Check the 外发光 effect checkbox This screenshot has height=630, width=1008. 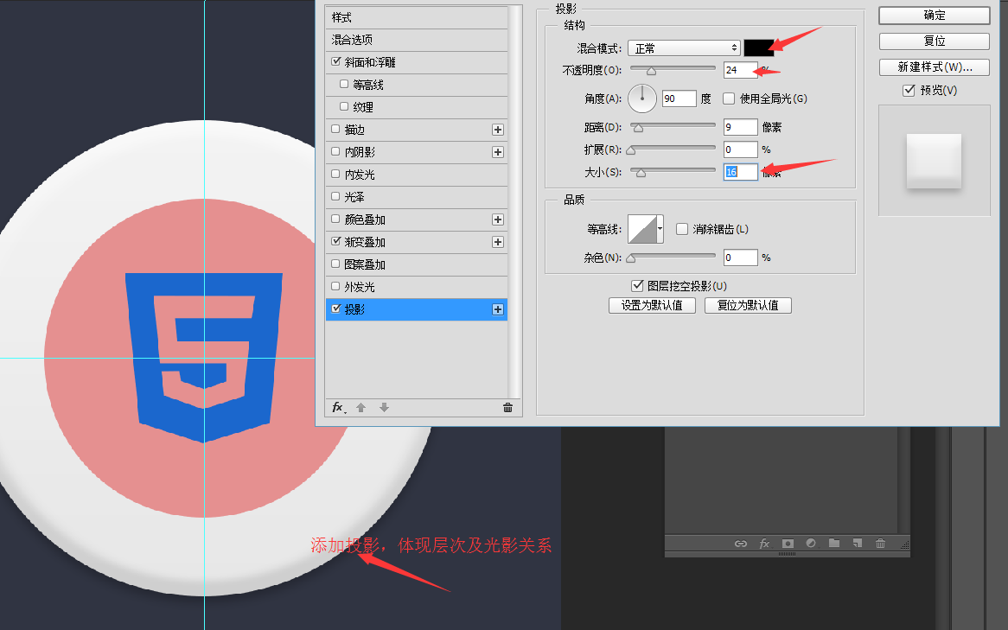click(x=335, y=286)
